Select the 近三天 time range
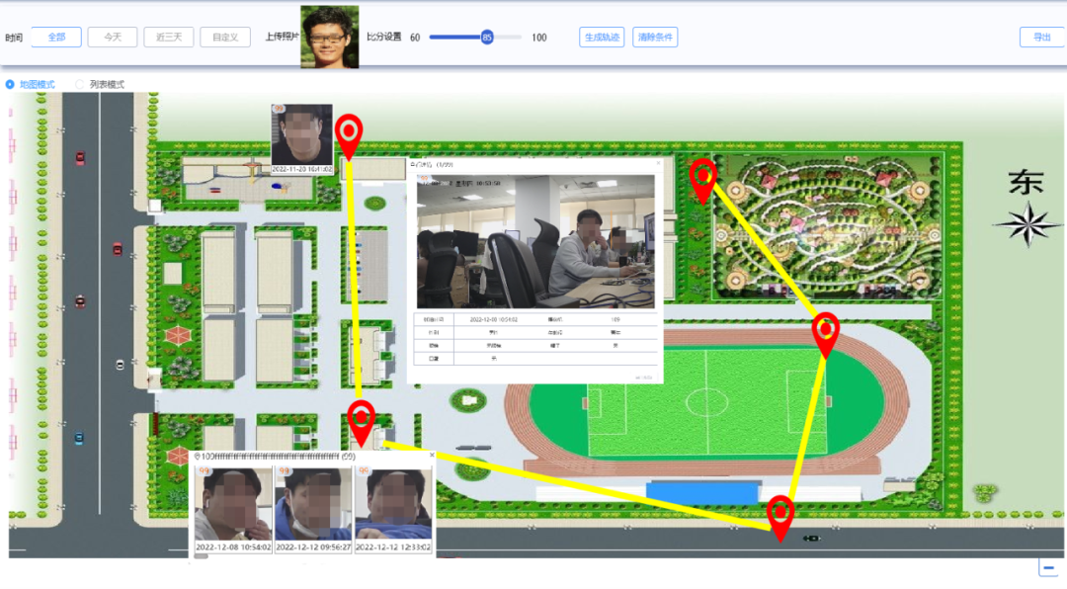This screenshot has height=589, width=1067. click(169, 38)
